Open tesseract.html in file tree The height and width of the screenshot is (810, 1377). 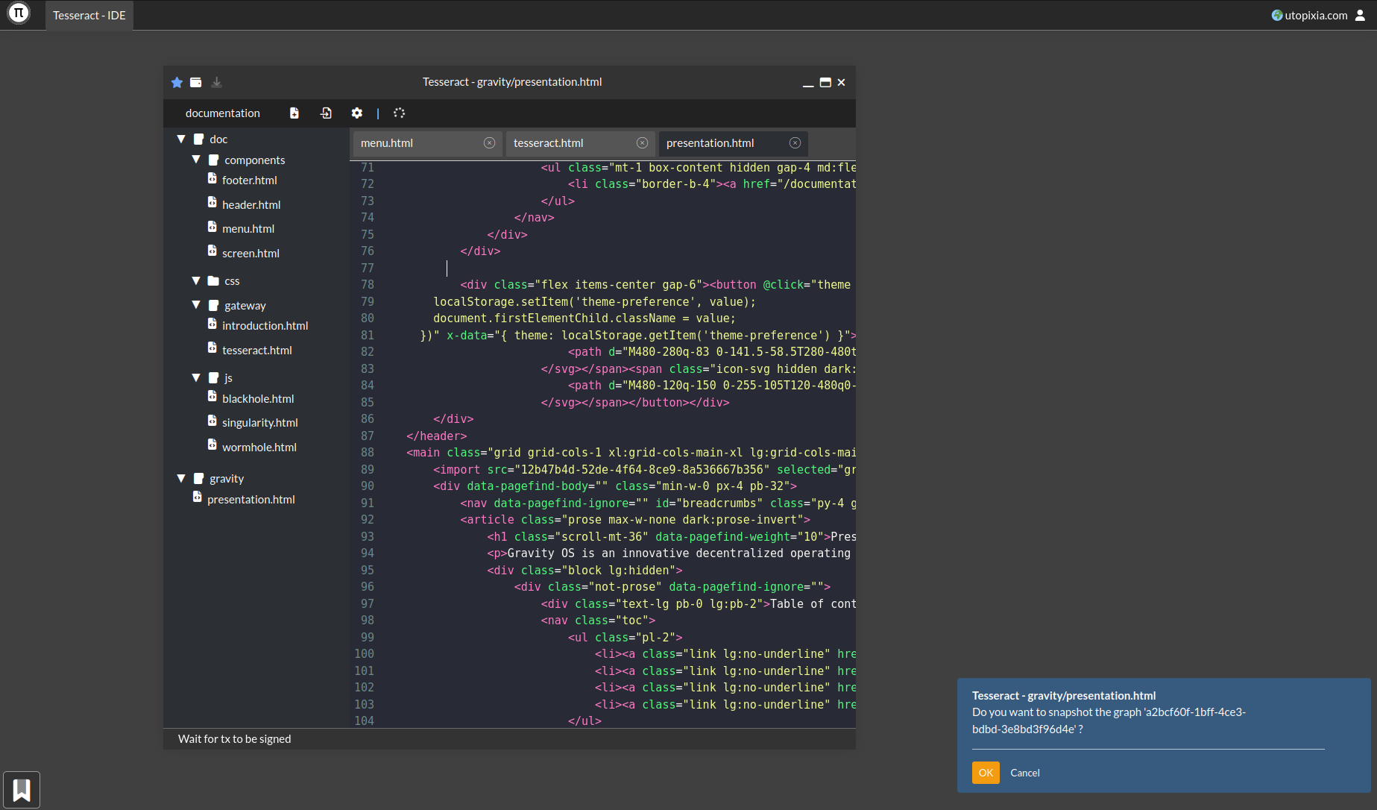257,351
